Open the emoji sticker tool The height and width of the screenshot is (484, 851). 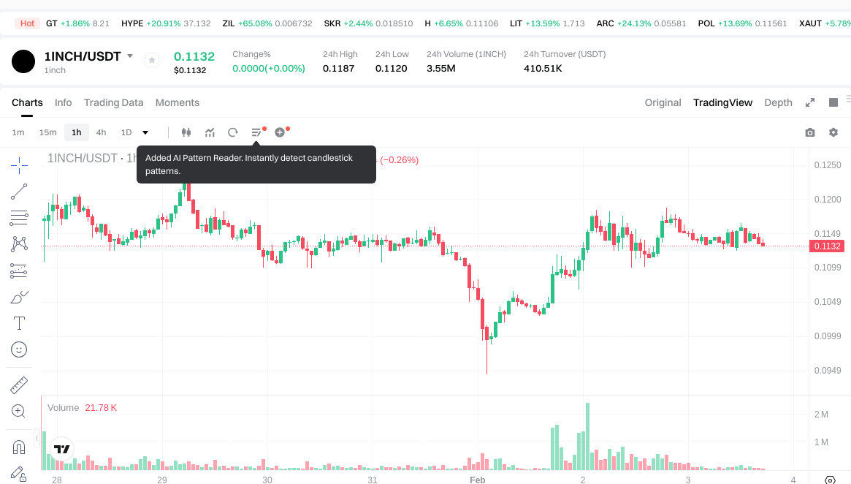click(19, 349)
